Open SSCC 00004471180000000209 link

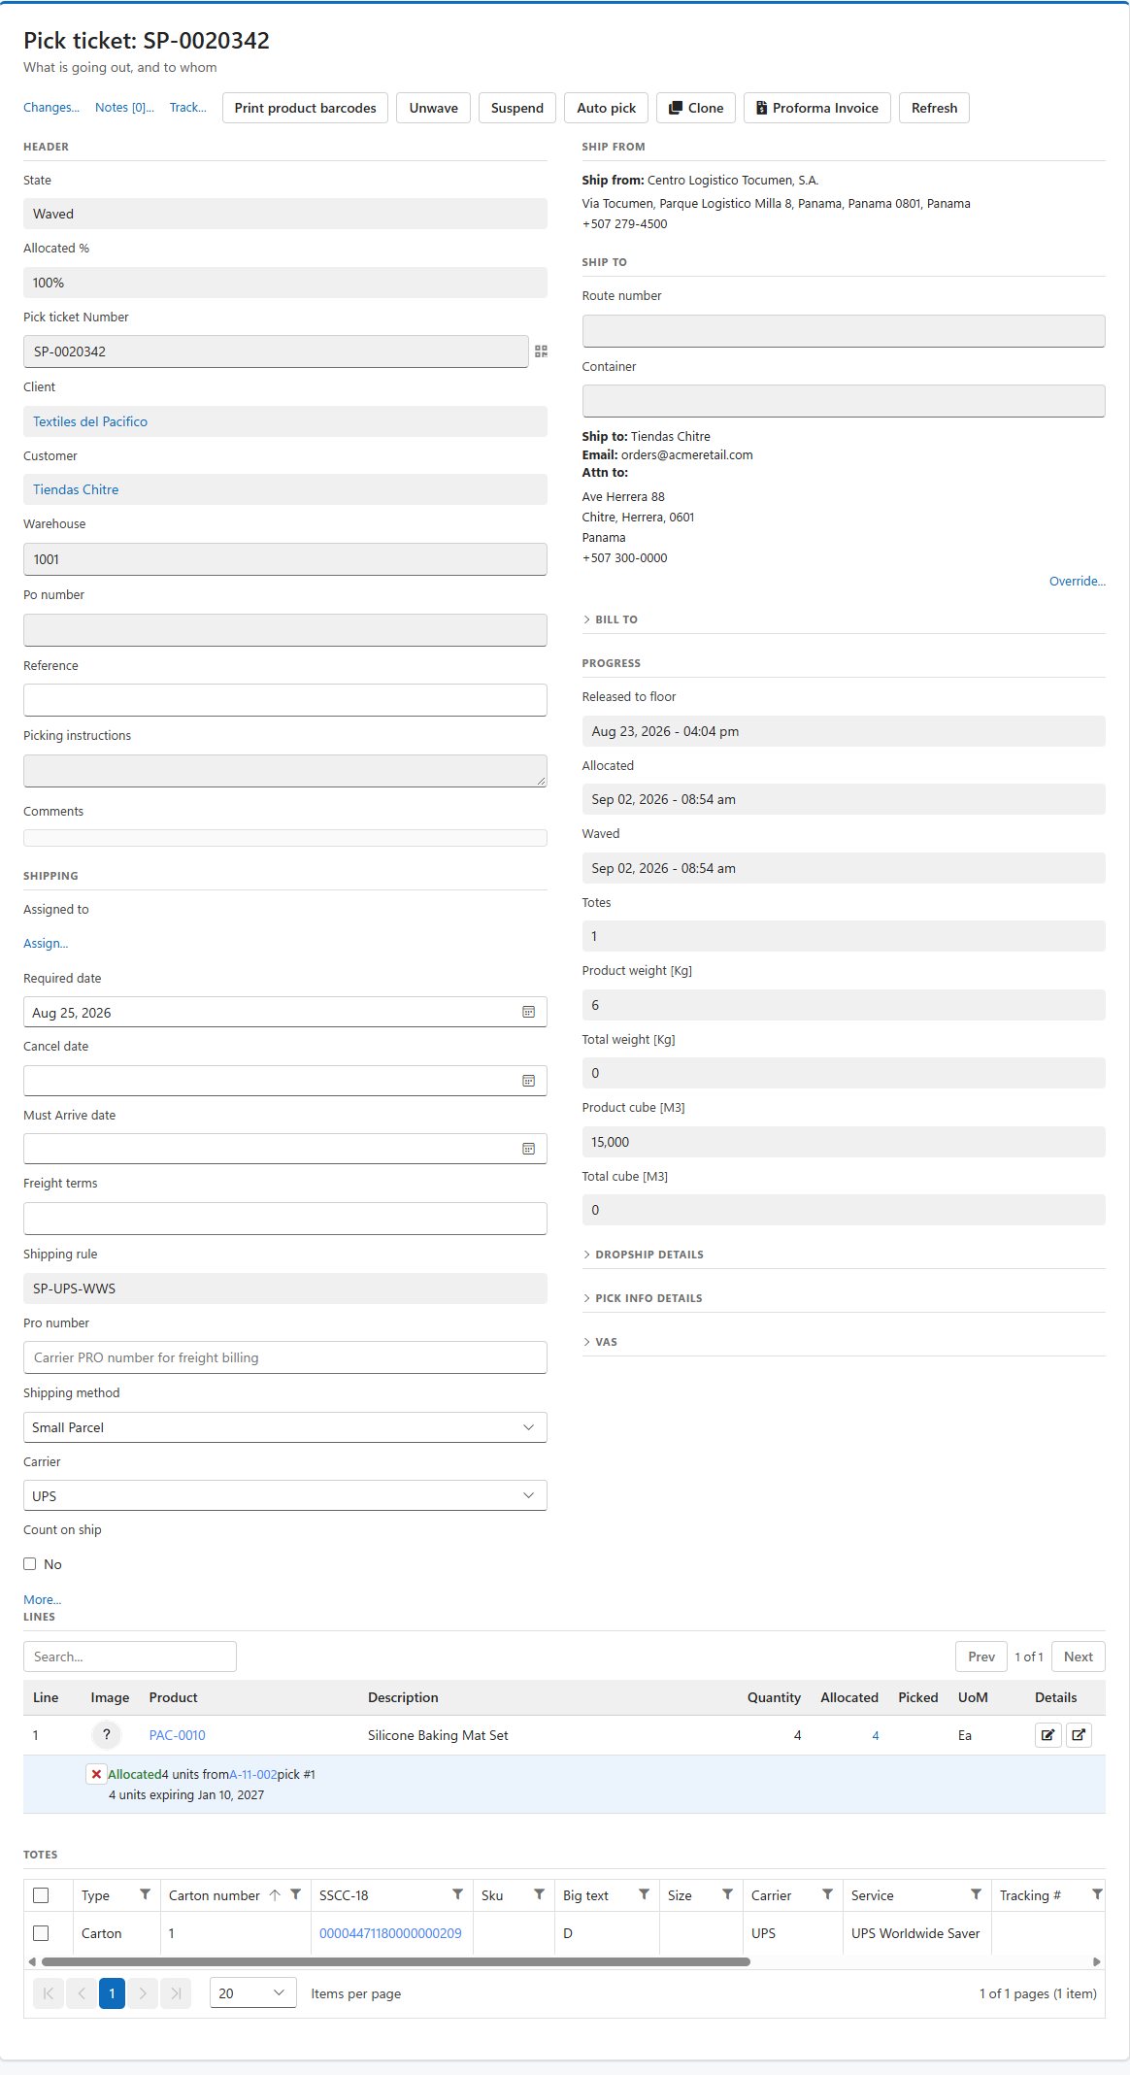(390, 1933)
